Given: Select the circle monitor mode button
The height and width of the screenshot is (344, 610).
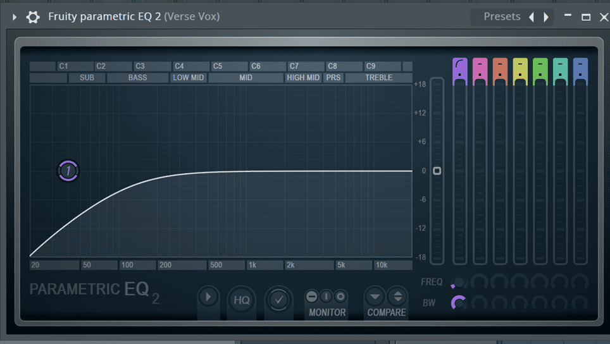Looking at the screenshot, I should point(340,297).
